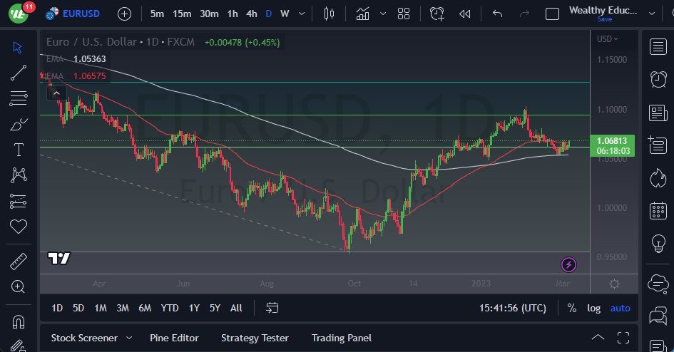Click the Undo arrow
Image resolution: width=674 pixels, height=352 pixels.
coord(498,14)
